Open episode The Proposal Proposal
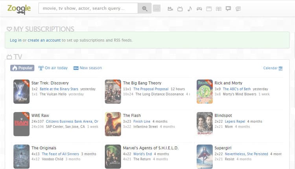Image resolution: width=295 pixels, height=169 pixels. (x=151, y=89)
